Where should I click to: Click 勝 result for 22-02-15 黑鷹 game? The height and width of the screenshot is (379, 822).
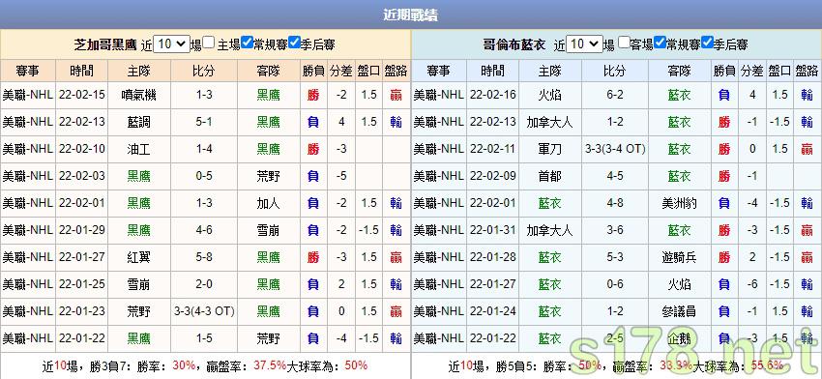coord(313,95)
